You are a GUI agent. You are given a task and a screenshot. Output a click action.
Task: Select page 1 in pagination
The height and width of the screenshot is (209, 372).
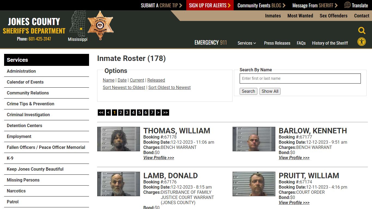click(115, 112)
